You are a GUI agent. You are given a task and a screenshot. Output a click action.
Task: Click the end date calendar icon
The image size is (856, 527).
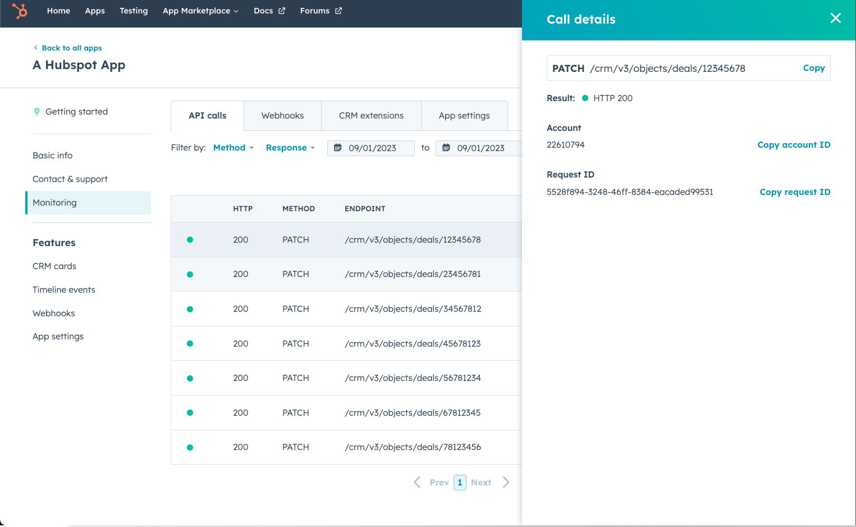[446, 148]
